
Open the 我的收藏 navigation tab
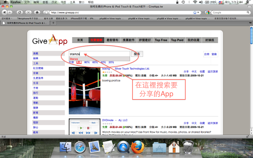(193, 40)
